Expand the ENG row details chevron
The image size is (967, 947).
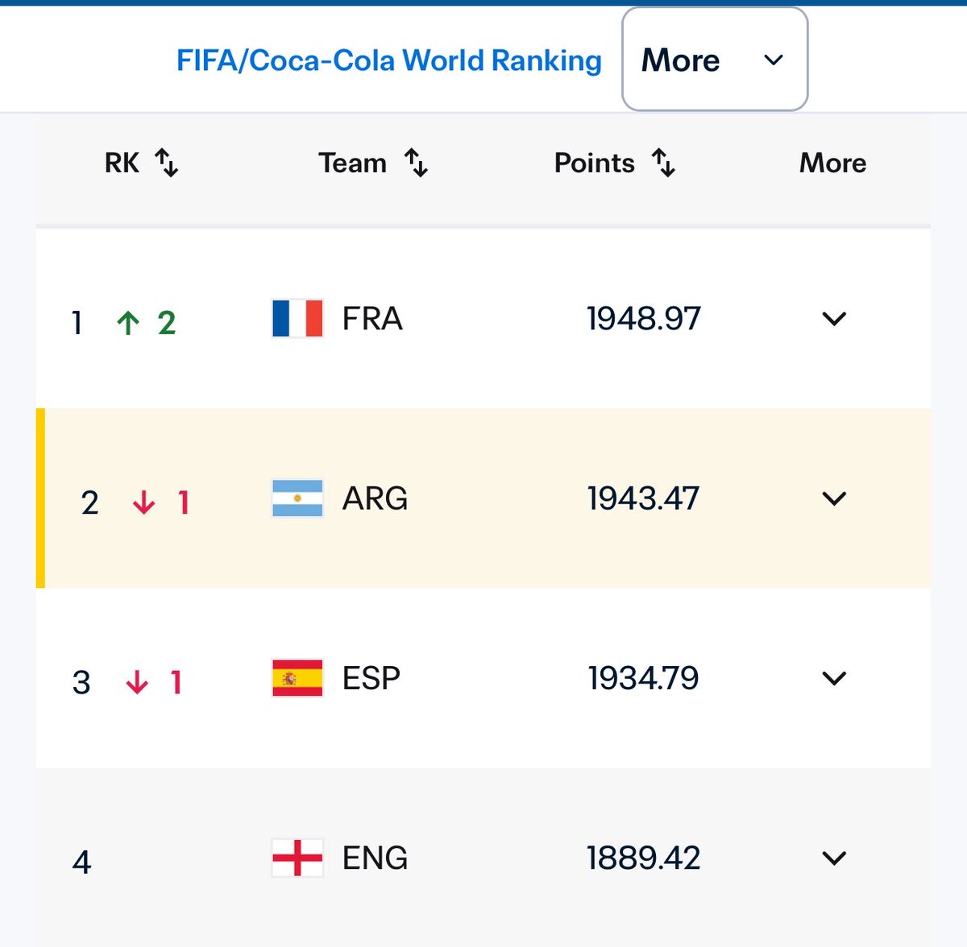[x=834, y=858]
